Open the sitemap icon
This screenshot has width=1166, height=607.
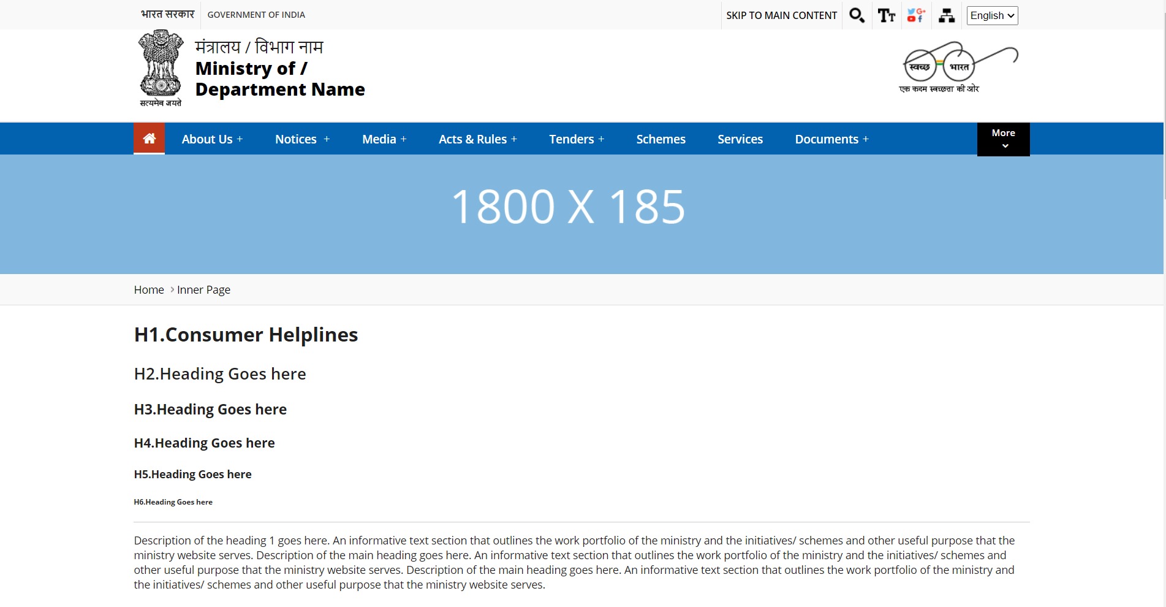946,15
